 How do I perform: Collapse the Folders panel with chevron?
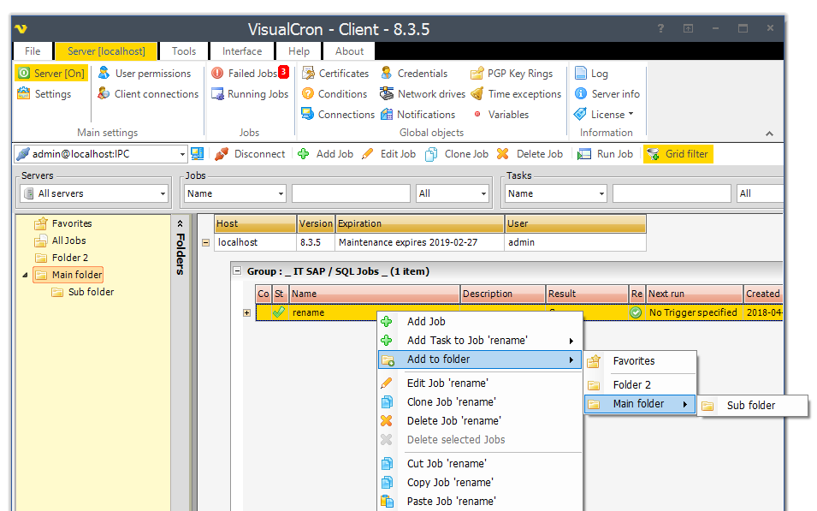[181, 223]
